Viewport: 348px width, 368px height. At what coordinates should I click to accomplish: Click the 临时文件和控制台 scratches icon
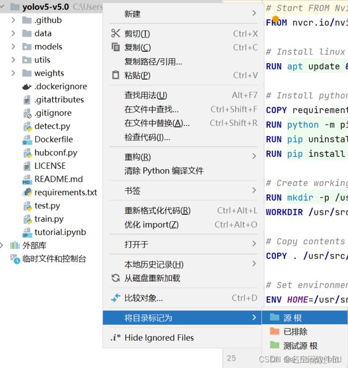click(15, 259)
